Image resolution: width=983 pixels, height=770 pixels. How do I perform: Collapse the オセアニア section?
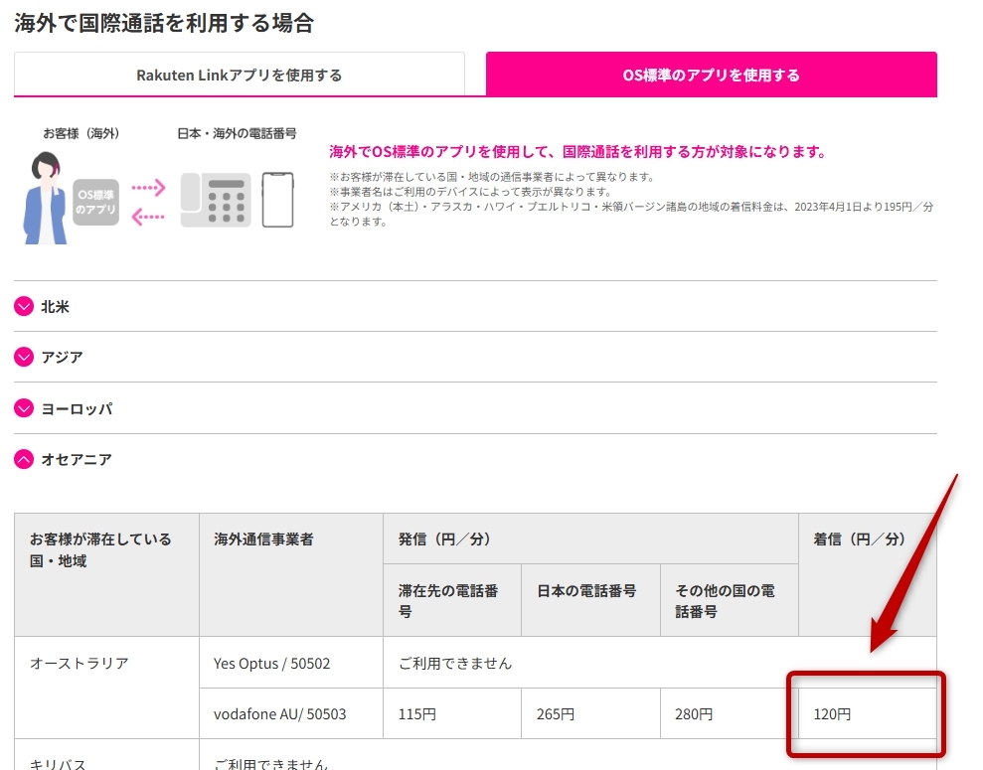pyautogui.click(x=24, y=459)
